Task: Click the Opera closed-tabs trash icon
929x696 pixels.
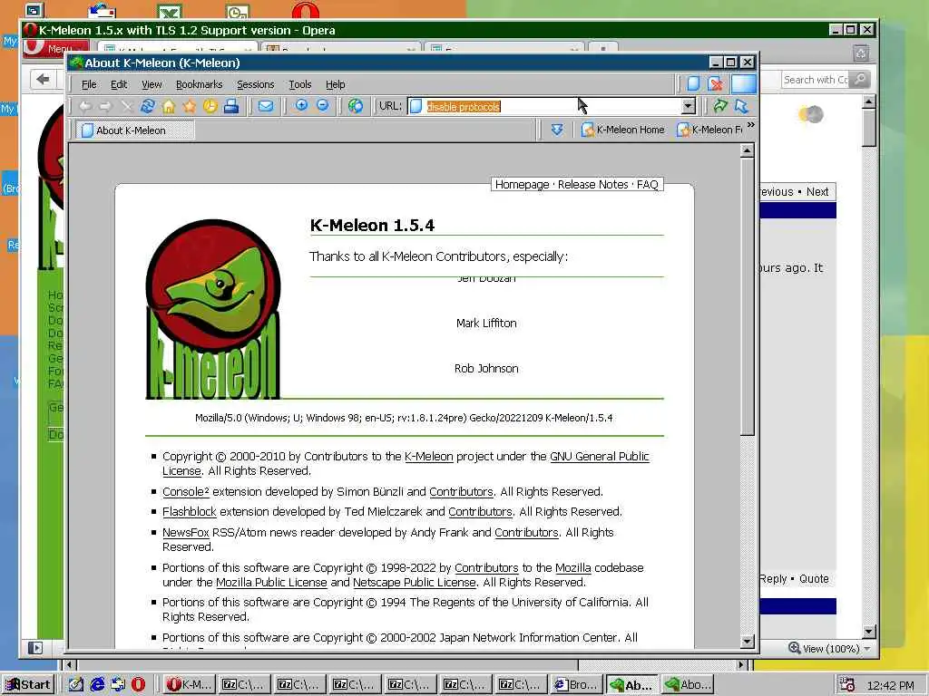Action: (x=861, y=53)
